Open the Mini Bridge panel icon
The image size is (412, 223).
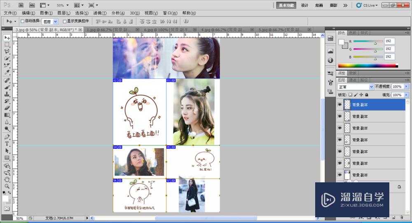tap(330, 38)
